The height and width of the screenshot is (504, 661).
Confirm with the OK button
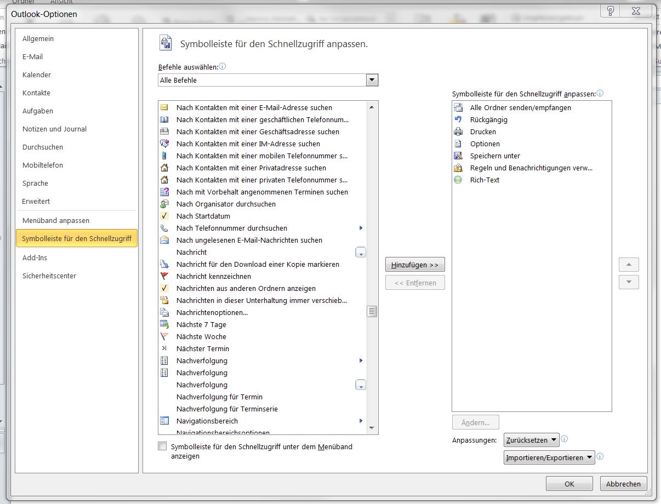pos(569,484)
